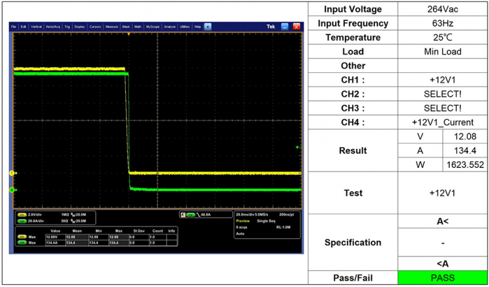Expand the dropdown arrow after Help menu
Image resolution: width=489 pixels, height=287 pixels.
[208, 27]
